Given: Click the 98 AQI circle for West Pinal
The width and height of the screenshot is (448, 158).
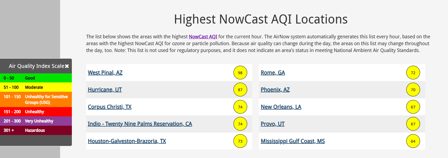Looking at the screenshot, I should 240,73.
